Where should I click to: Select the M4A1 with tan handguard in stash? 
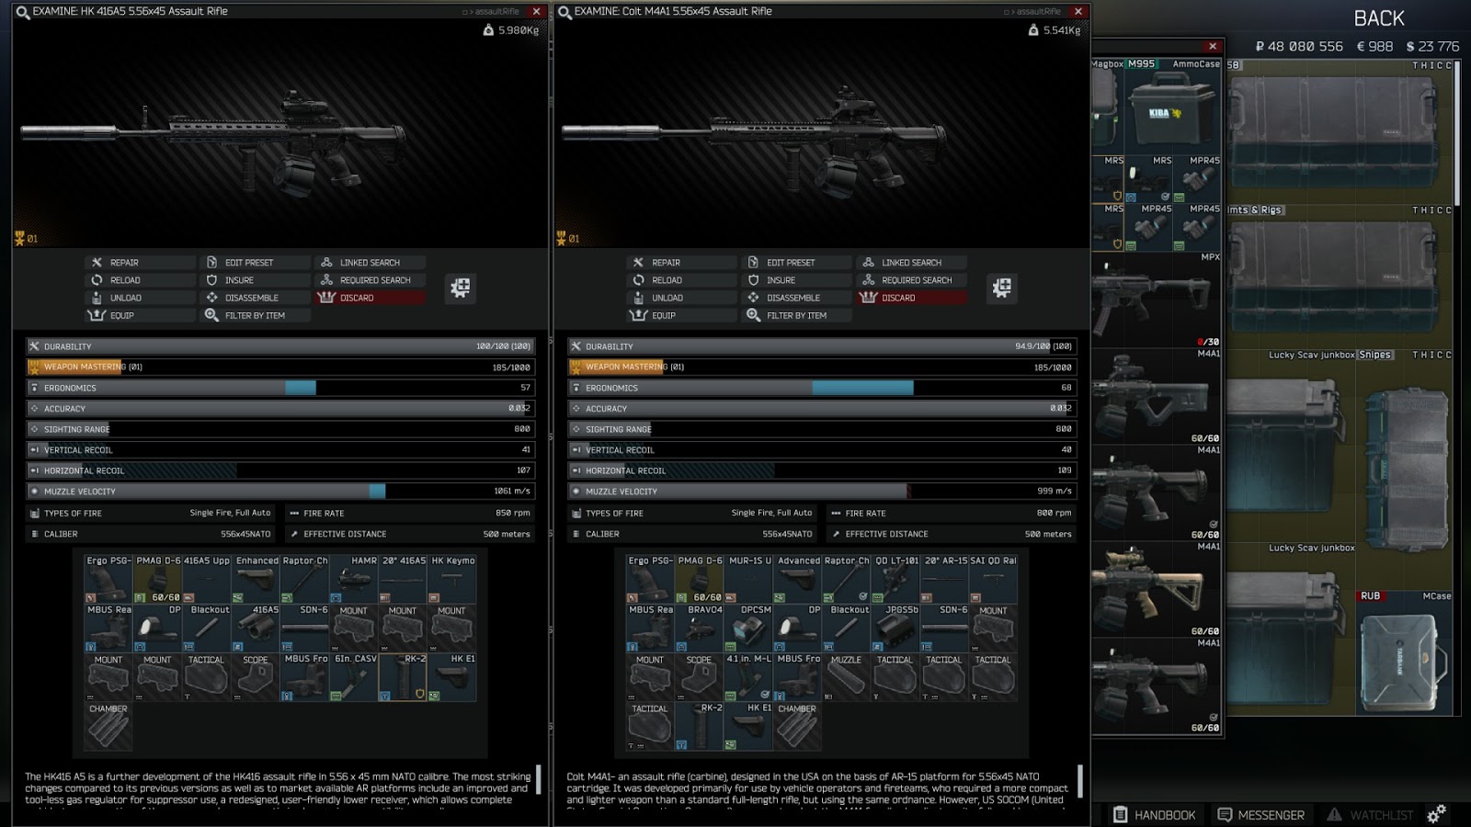[1157, 589]
